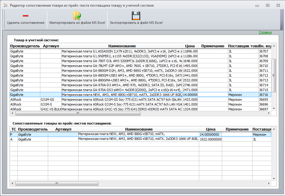Click internal code cell 36707
The image size is (285, 196).
tap(265, 51)
